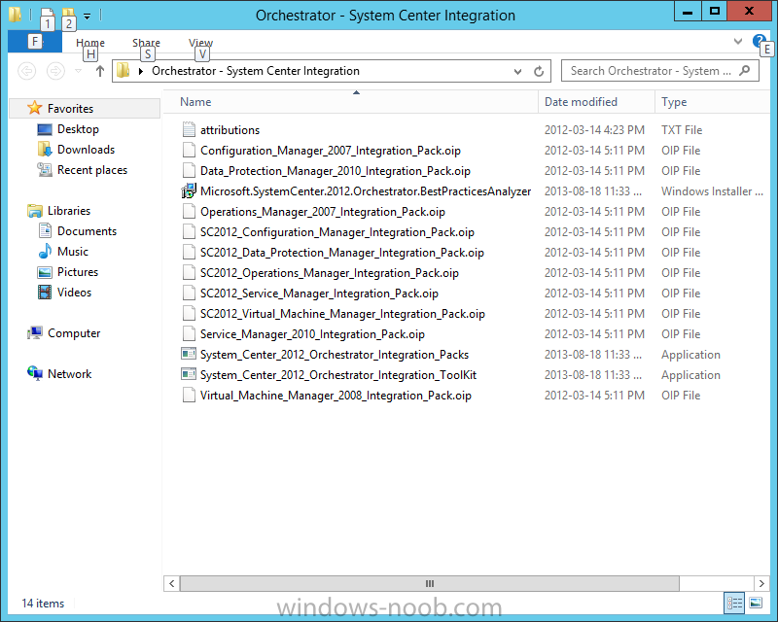Switch to Details view icon
Screen dimensions: 778x622
click(x=734, y=604)
